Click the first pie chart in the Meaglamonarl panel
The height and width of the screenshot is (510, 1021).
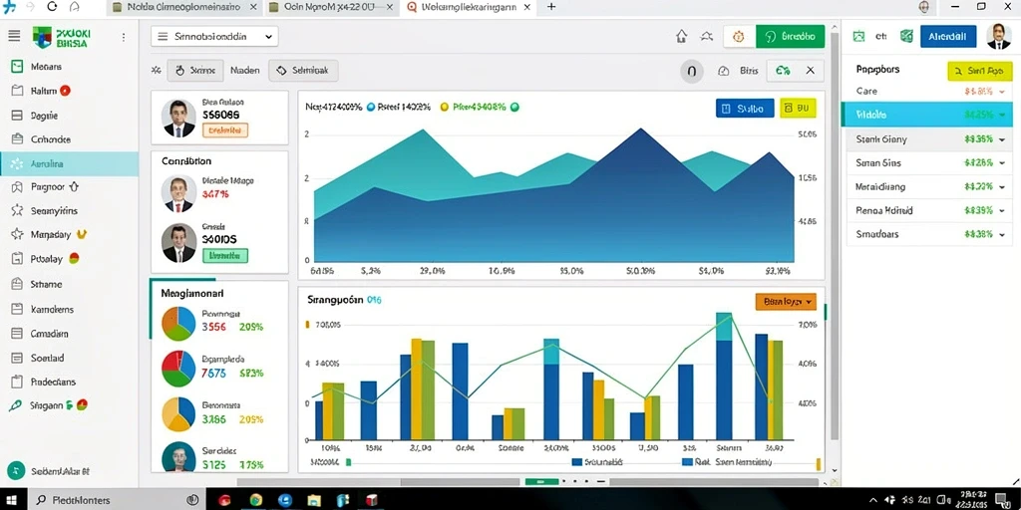(x=178, y=324)
